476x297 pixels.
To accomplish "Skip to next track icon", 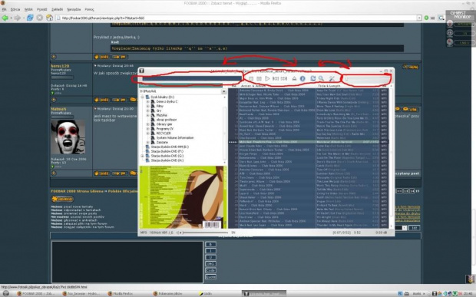I will (x=284, y=78).
